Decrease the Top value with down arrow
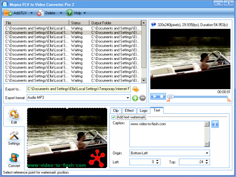This screenshot has height=177, width=236. [x=207, y=163]
